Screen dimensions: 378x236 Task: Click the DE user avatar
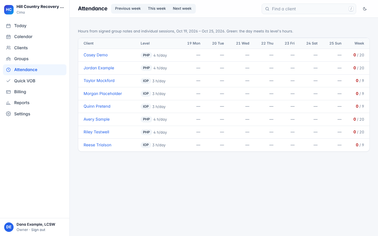[9, 227]
